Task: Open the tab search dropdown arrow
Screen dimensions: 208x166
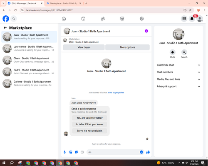Action: point(3,3)
